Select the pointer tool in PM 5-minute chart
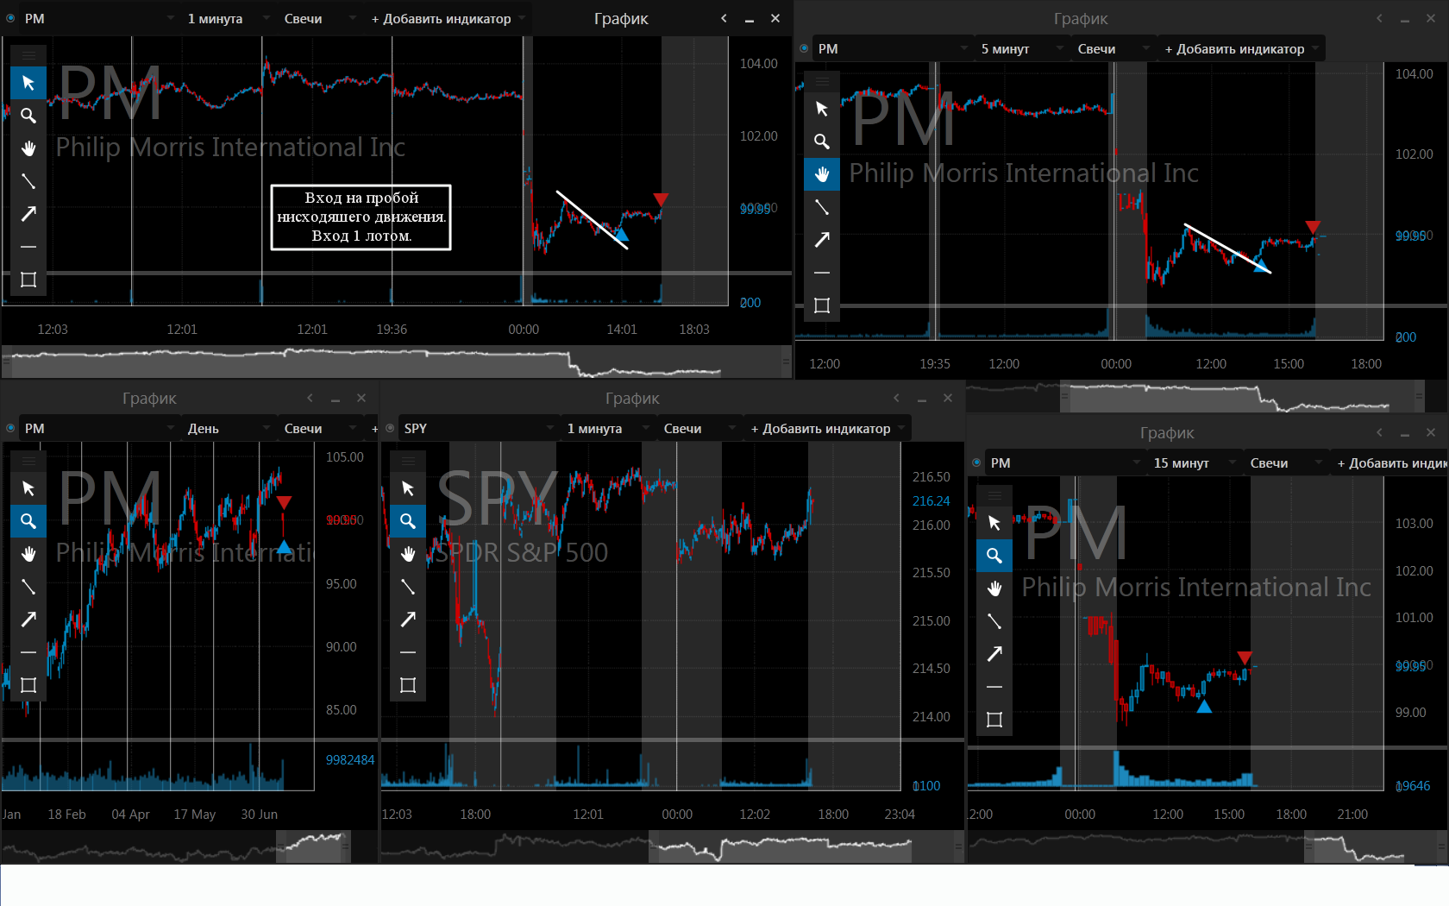This screenshot has height=906, width=1449. tap(822, 109)
